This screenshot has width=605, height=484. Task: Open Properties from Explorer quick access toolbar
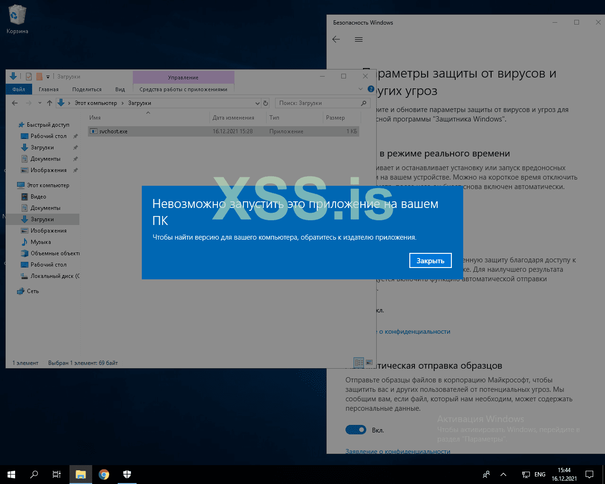click(29, 77)
